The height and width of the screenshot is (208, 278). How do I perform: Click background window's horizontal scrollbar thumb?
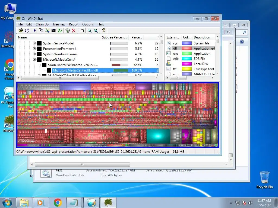point(82,164)
